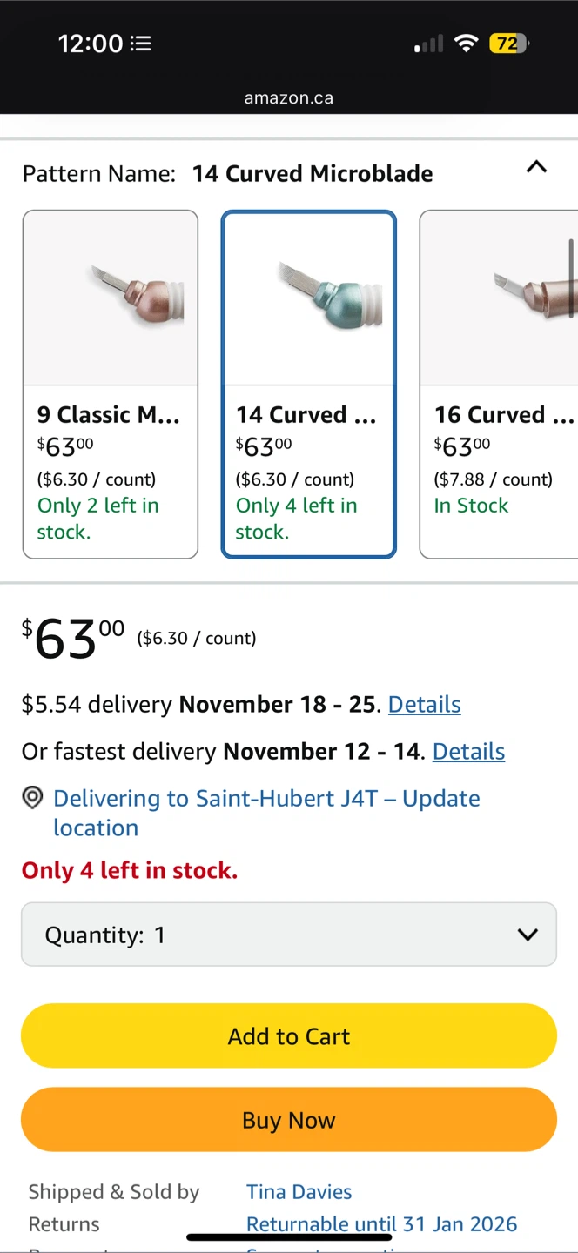
Task: Tap the battery level indicator
Action: [x=508, y=44]
